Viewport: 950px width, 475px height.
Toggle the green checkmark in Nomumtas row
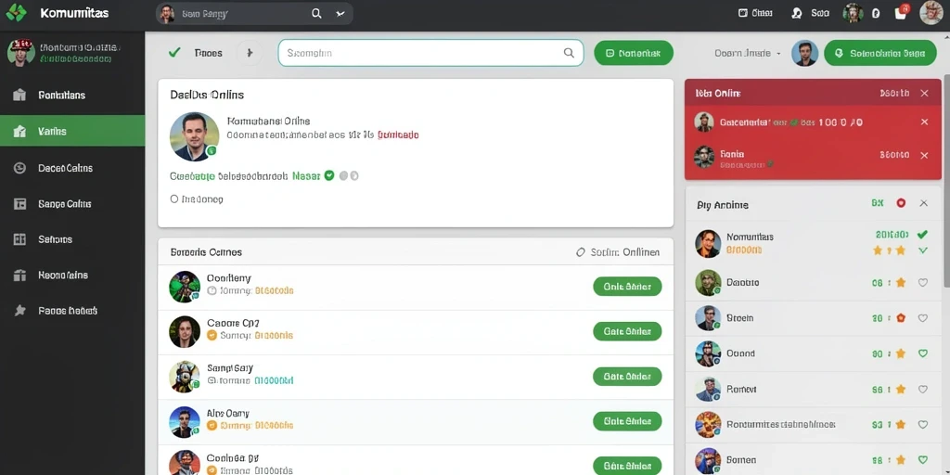coord(922,235)
